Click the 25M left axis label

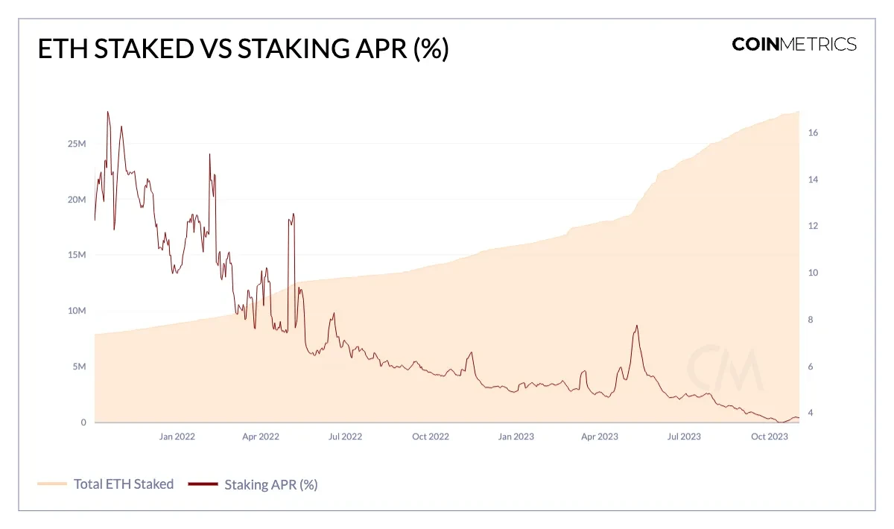click(77, 143)
